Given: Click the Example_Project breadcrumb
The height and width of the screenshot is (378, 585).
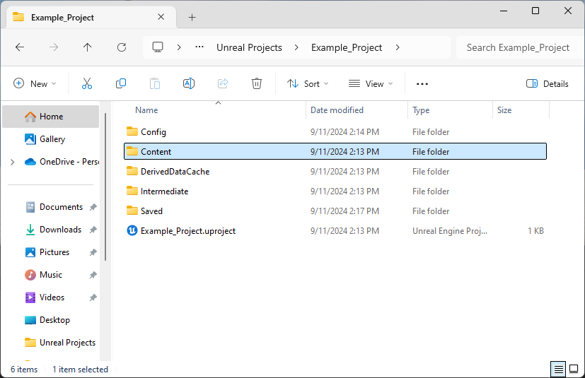Looking at the screenshot, I should 347,47.
